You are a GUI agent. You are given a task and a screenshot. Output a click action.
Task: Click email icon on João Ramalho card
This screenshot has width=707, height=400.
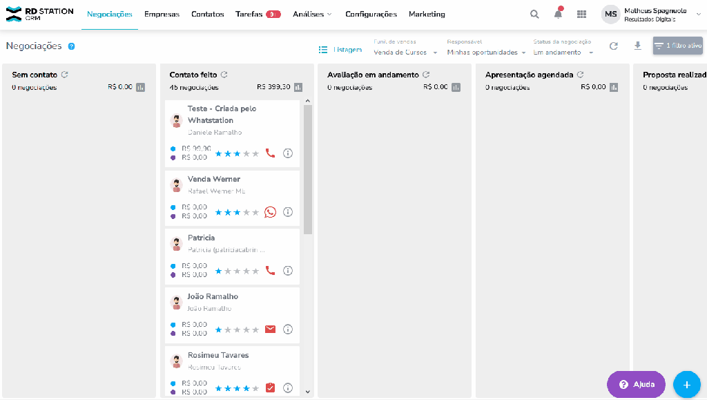click(270, 330)
